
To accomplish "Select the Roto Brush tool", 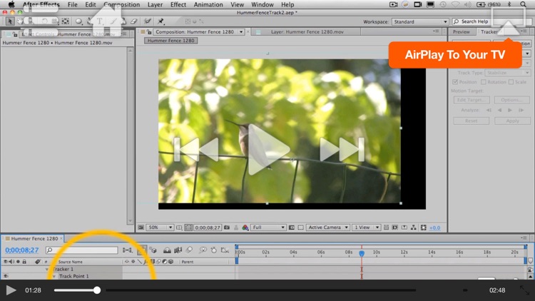I will (148, 21).
